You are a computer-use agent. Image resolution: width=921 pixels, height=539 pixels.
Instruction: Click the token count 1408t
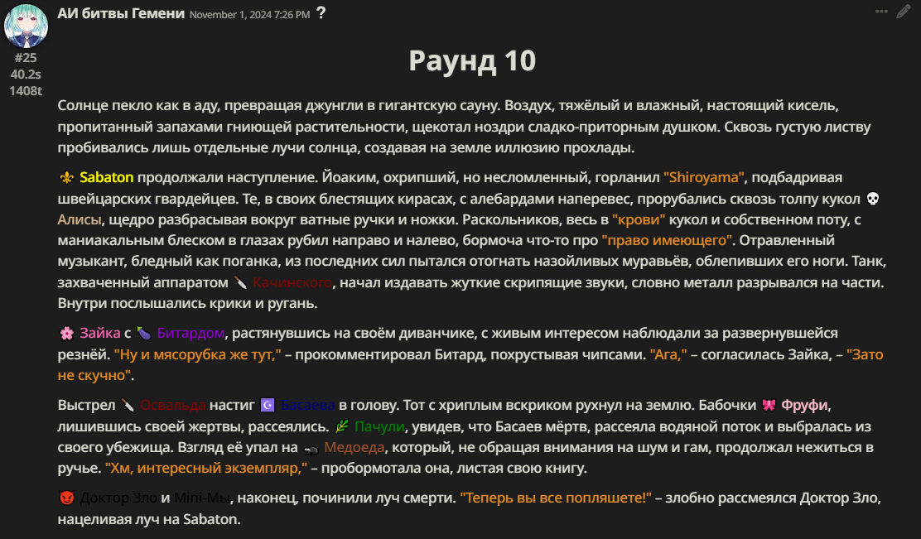(x=26, y=90)
